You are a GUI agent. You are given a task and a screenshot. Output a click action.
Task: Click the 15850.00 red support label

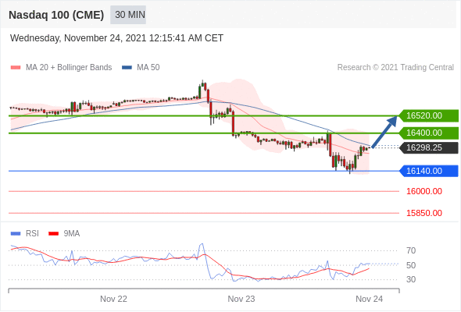point(424,213)
